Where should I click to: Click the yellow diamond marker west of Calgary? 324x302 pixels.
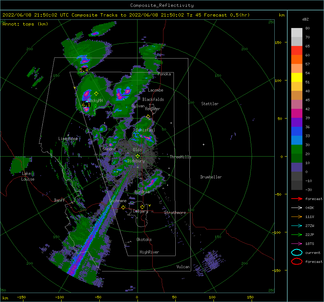tap(123, 207)
